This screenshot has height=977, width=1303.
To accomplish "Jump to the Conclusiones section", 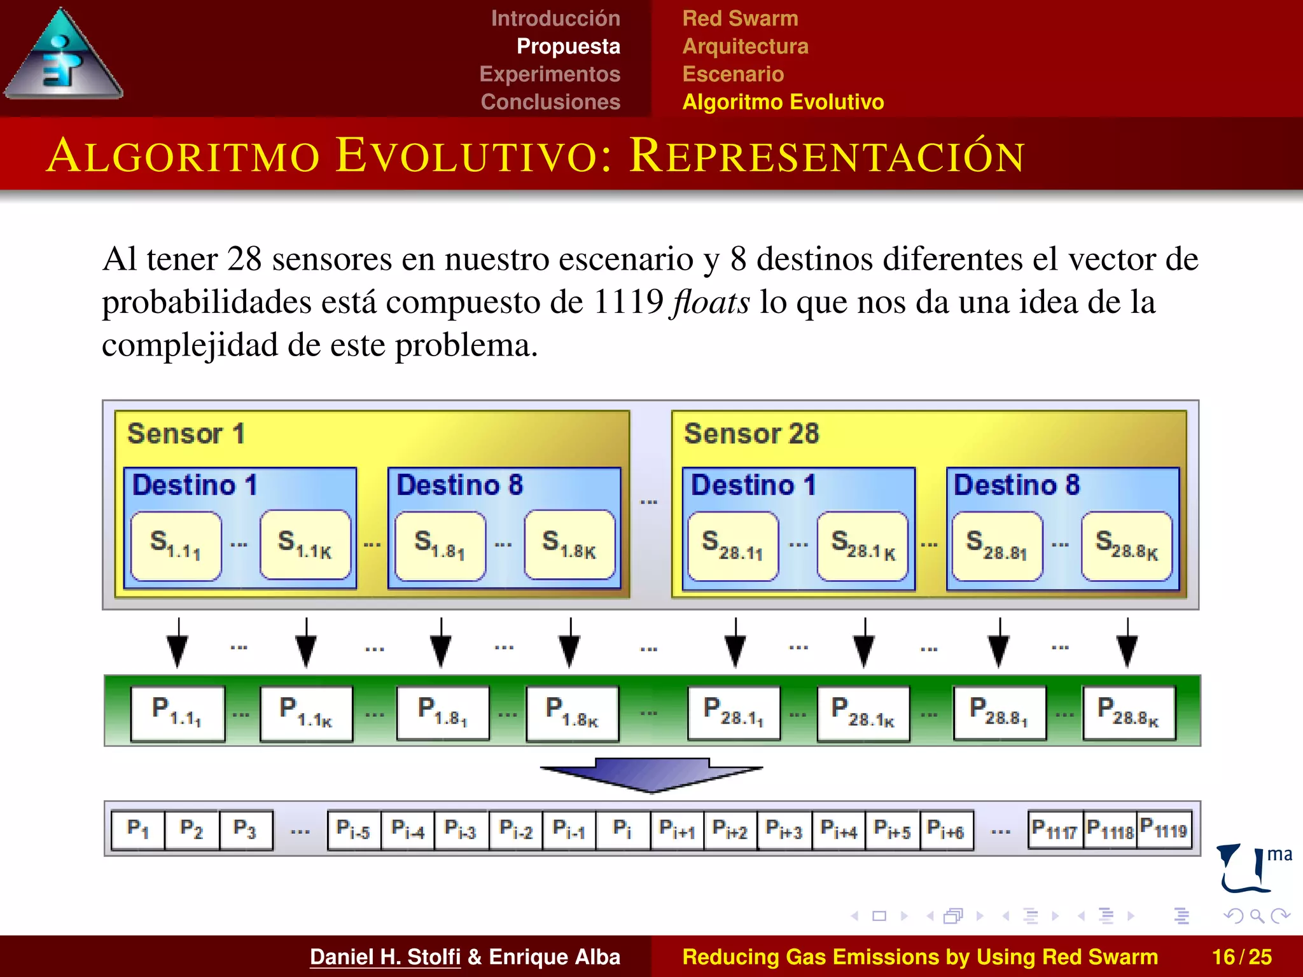I will point(550,102).
